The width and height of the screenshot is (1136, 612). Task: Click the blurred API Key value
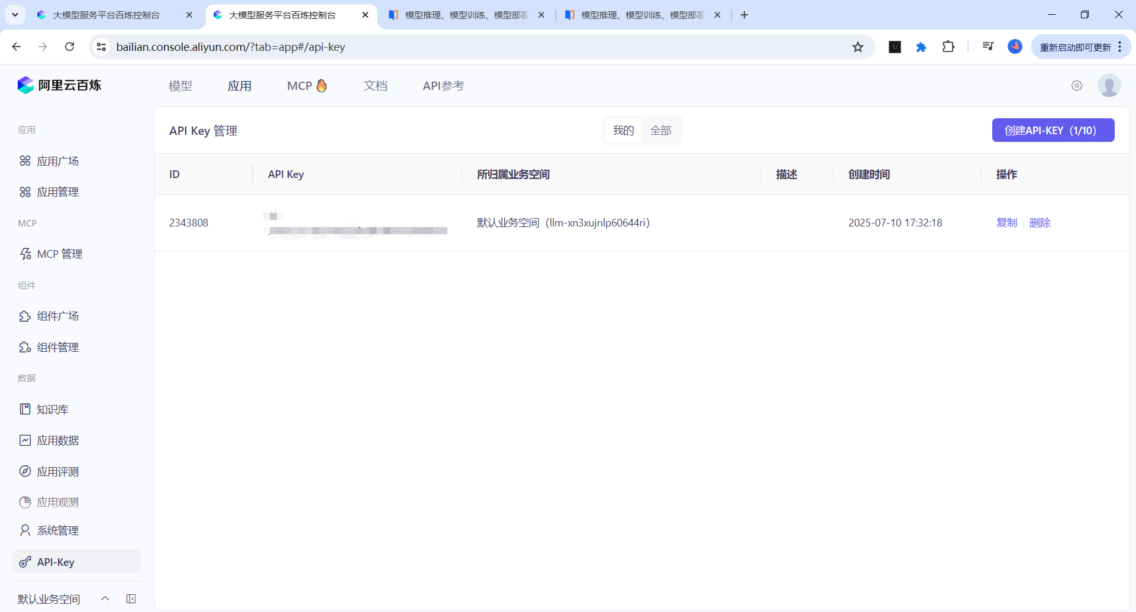point(357,225)
